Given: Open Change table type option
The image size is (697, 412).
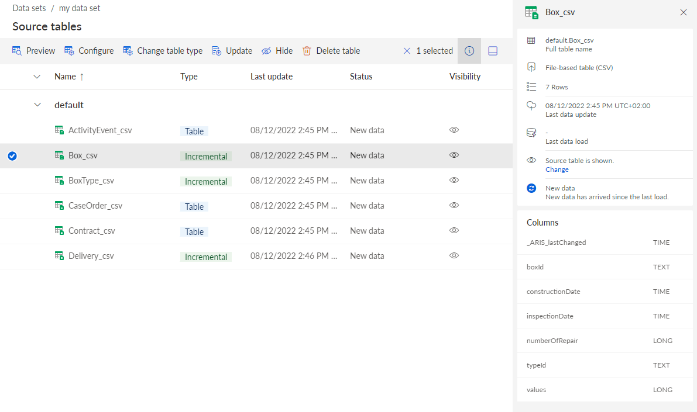Looking at the screenshot, I should click(163, 51).
